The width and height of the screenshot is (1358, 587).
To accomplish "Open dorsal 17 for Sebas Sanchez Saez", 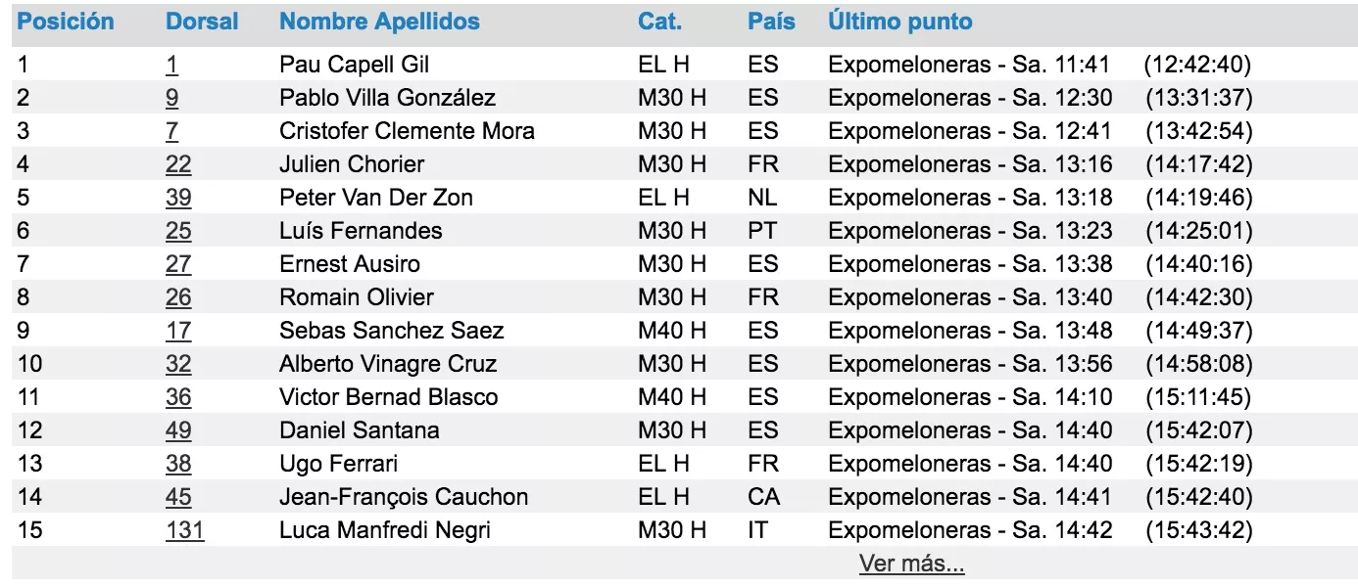I will pos(178,331).
